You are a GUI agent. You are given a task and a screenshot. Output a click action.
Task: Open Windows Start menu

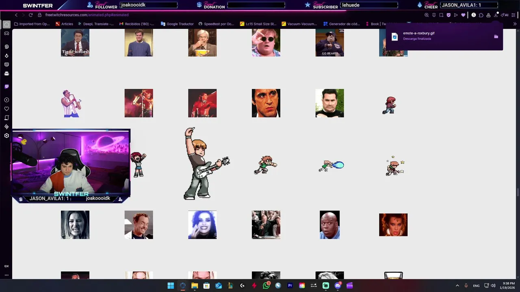[171, 286]
